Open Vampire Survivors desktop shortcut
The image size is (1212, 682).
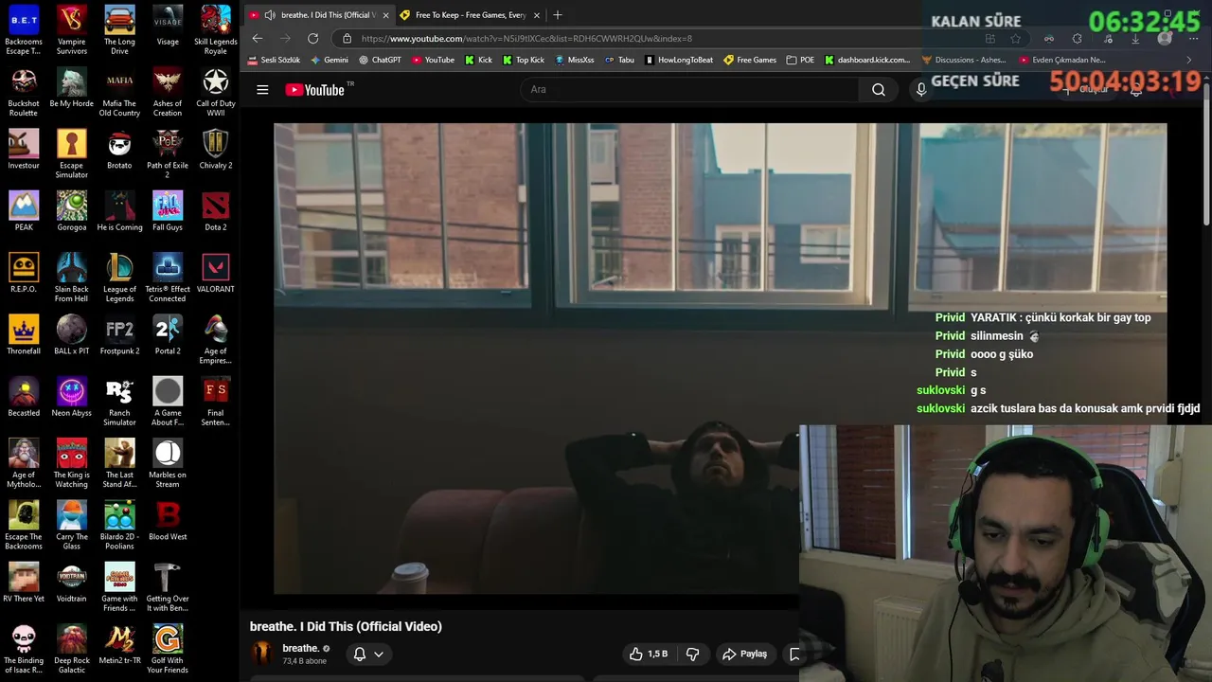tap(72, 29)
